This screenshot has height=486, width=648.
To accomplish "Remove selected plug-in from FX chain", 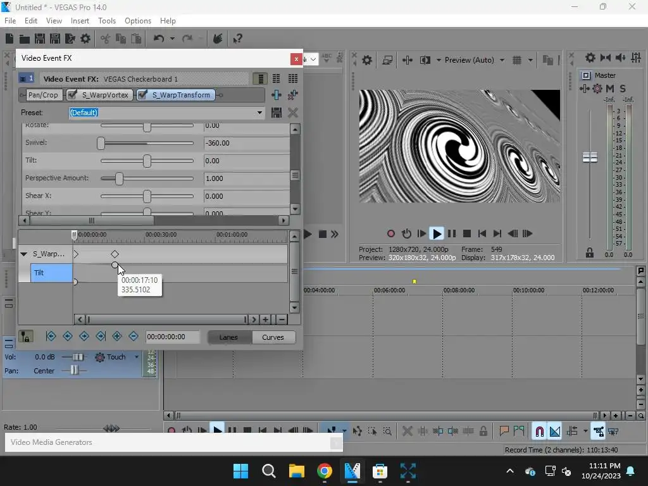I will click(x=292, y=95).
